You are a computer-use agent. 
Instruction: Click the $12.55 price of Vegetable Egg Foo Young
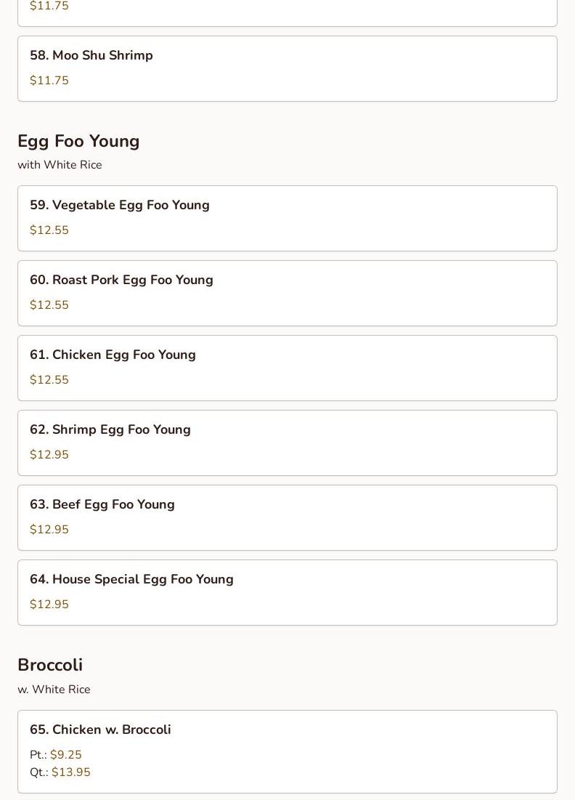[x=49, y=230]
